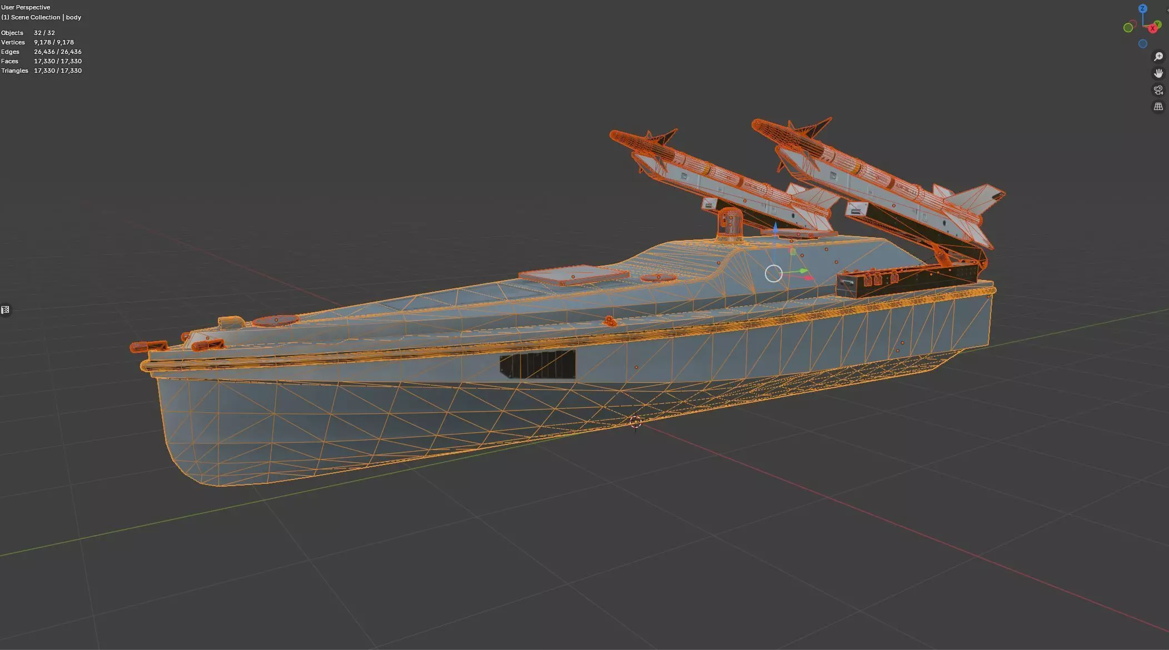Screen dimensions: 1169x650
Task: Select the round hatch near the bow
Action: coord(276,321)
